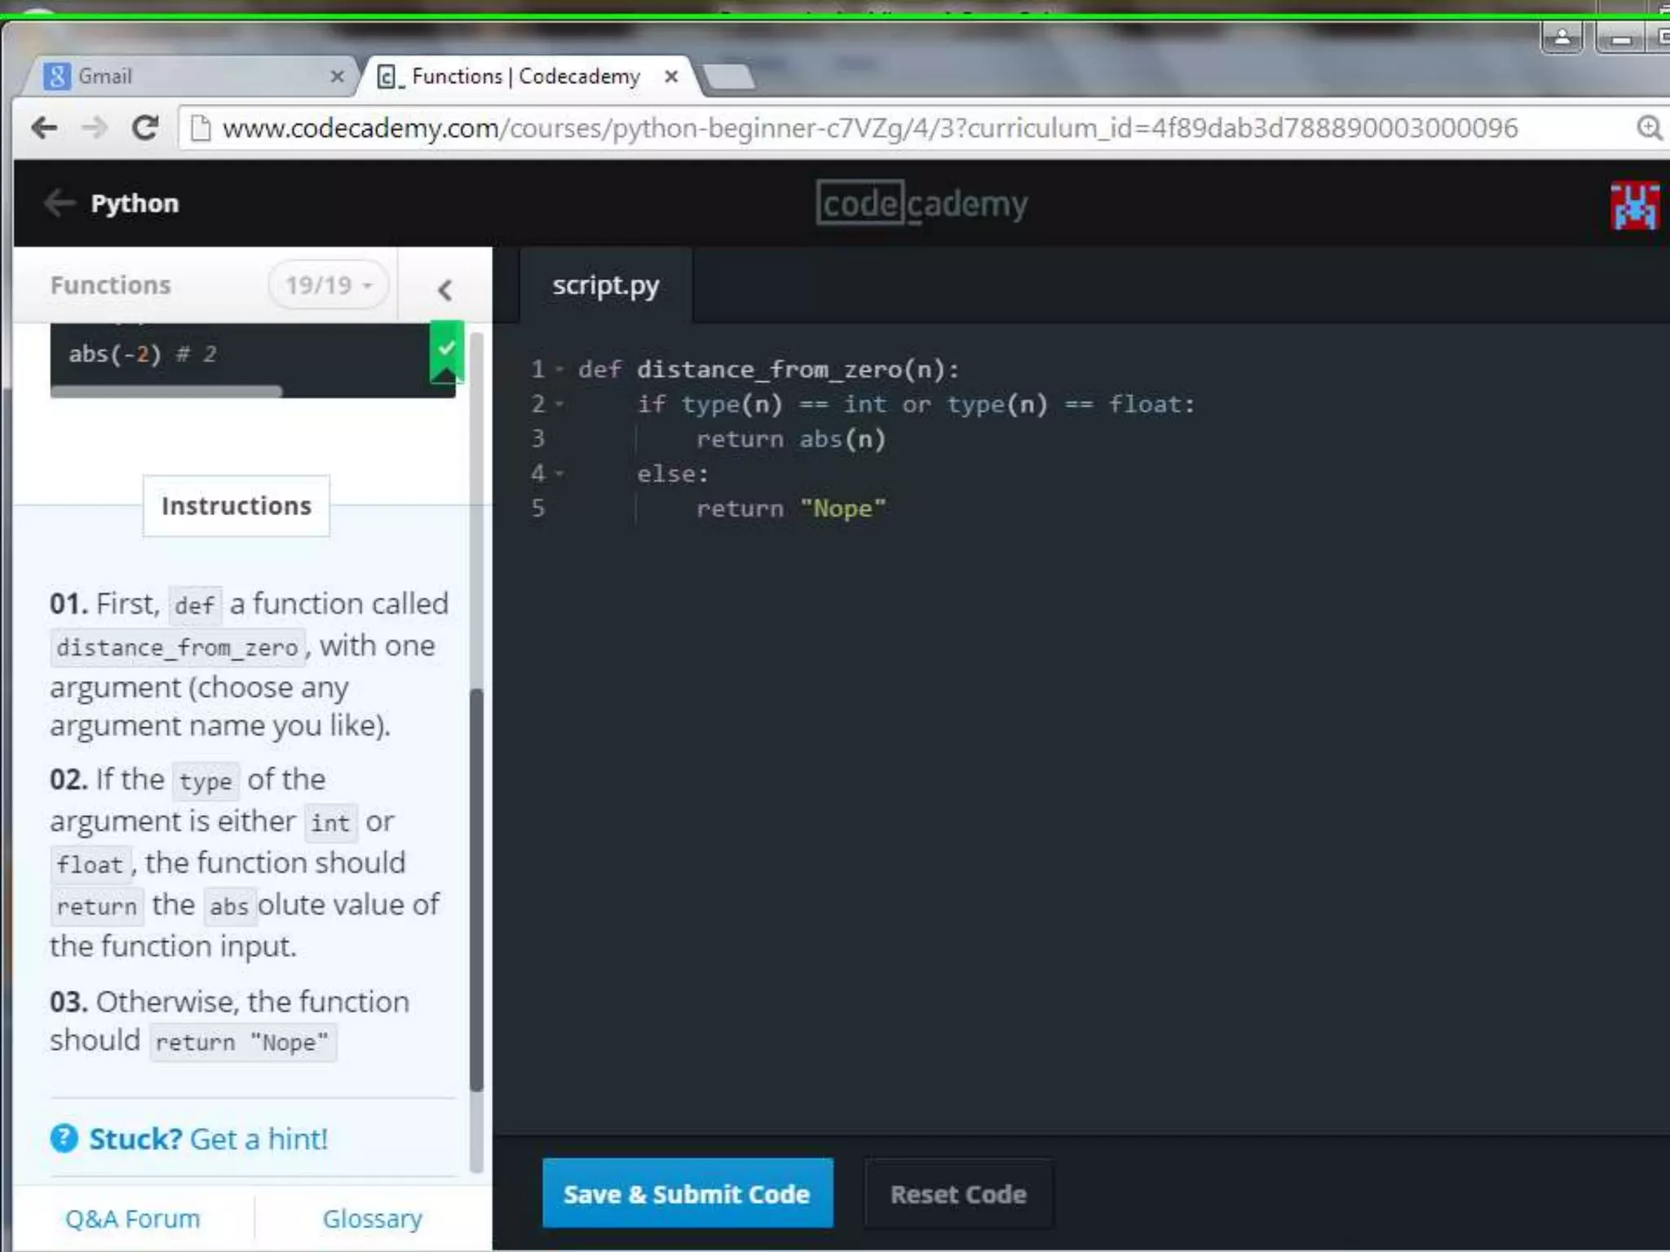Viewport: 1670px width, 1252px height.
Task: Click the instructions panel vertical scrollbar
Action: click(x=477, y=889)
